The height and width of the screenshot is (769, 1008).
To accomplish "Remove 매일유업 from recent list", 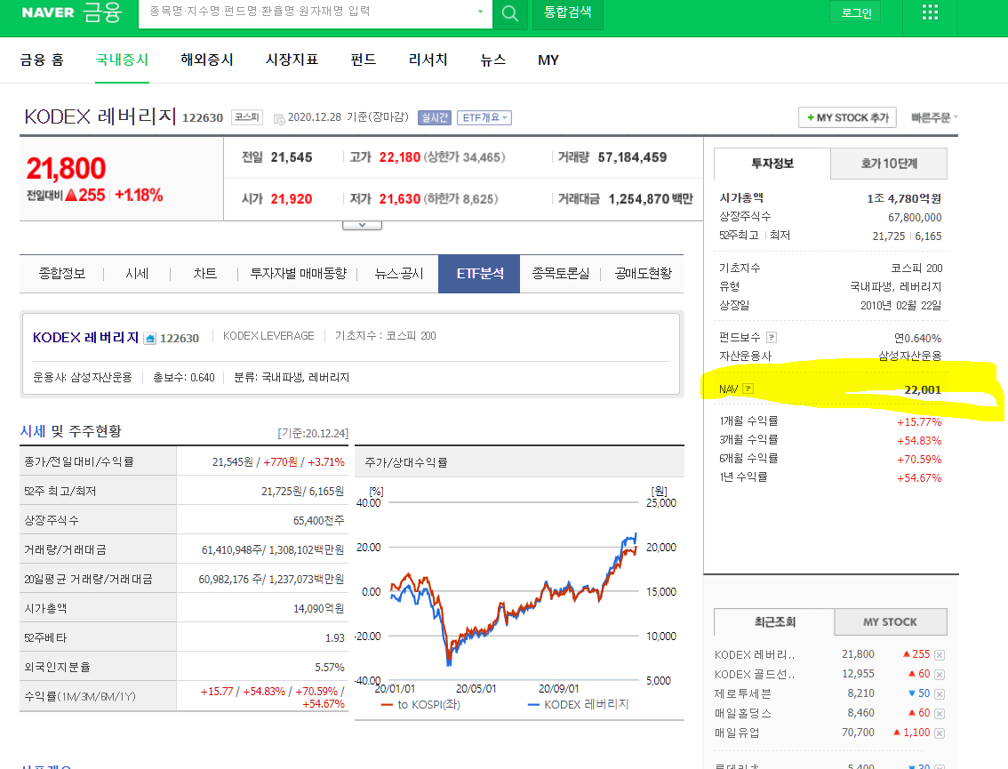I will (940, 733).
